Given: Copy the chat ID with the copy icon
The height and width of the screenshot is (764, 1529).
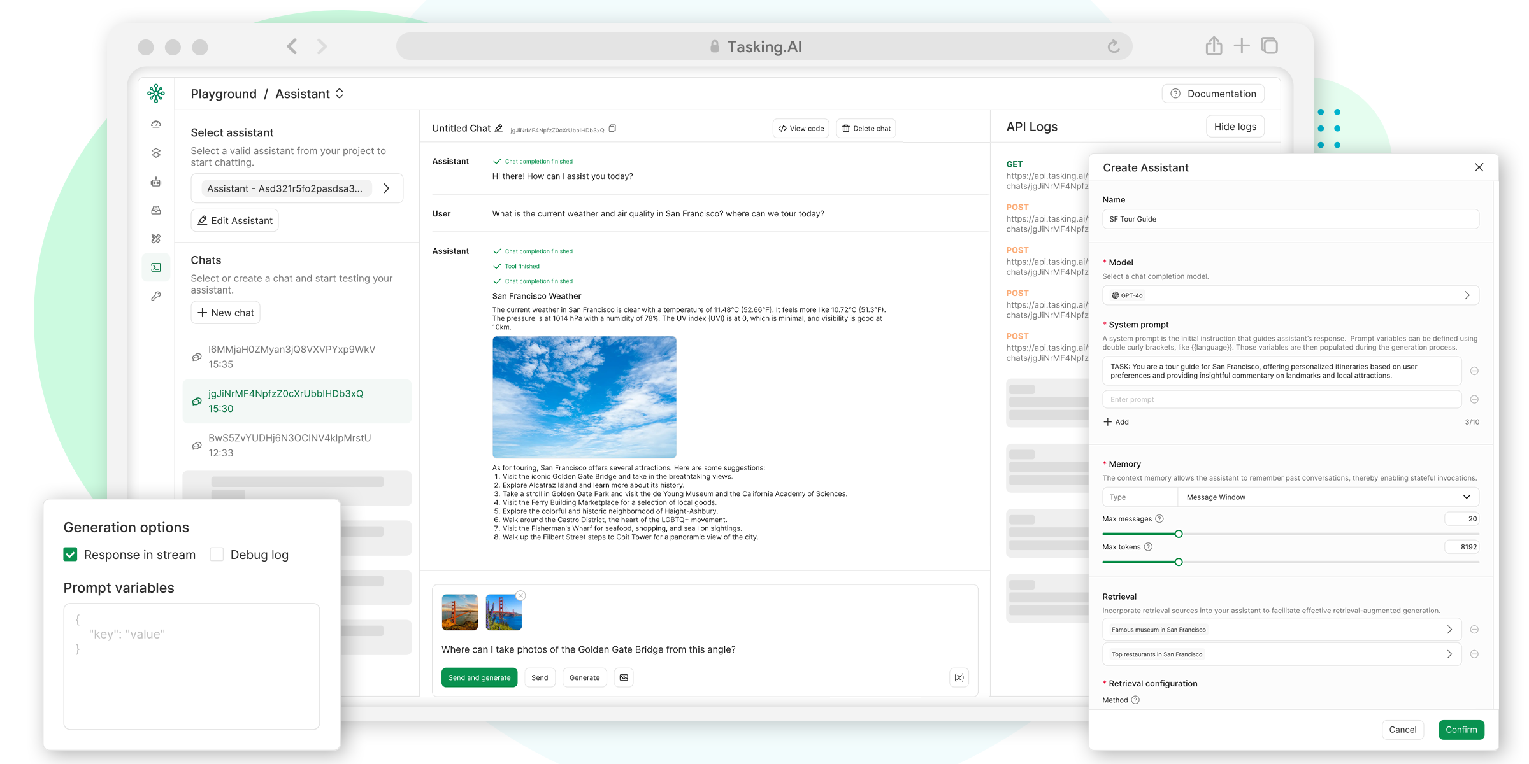Looking at the screenshot, I should (612, 129).
